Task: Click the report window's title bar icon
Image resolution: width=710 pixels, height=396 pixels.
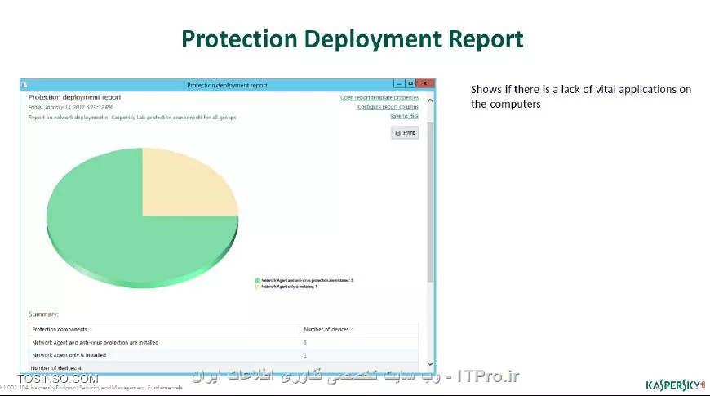Action: [x=24, y=85]
